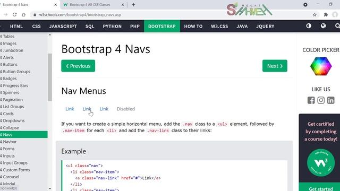Close the Bootstrap 4 All CSS Classes tab
This screenshot has height=191, width=340.
pos(123,5)
